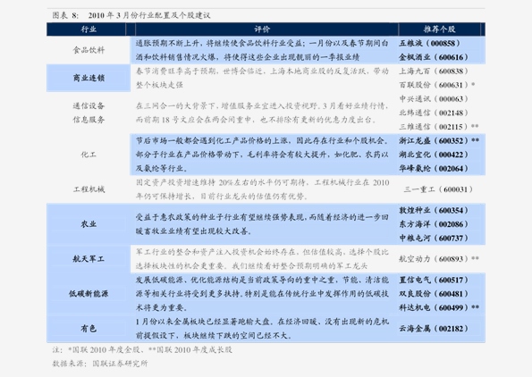The height and width of the screenshot is (377, 532).
Task: Click evaluation line 及氨纶等行业
Action: pyautogui.click(x=162, y=169)
